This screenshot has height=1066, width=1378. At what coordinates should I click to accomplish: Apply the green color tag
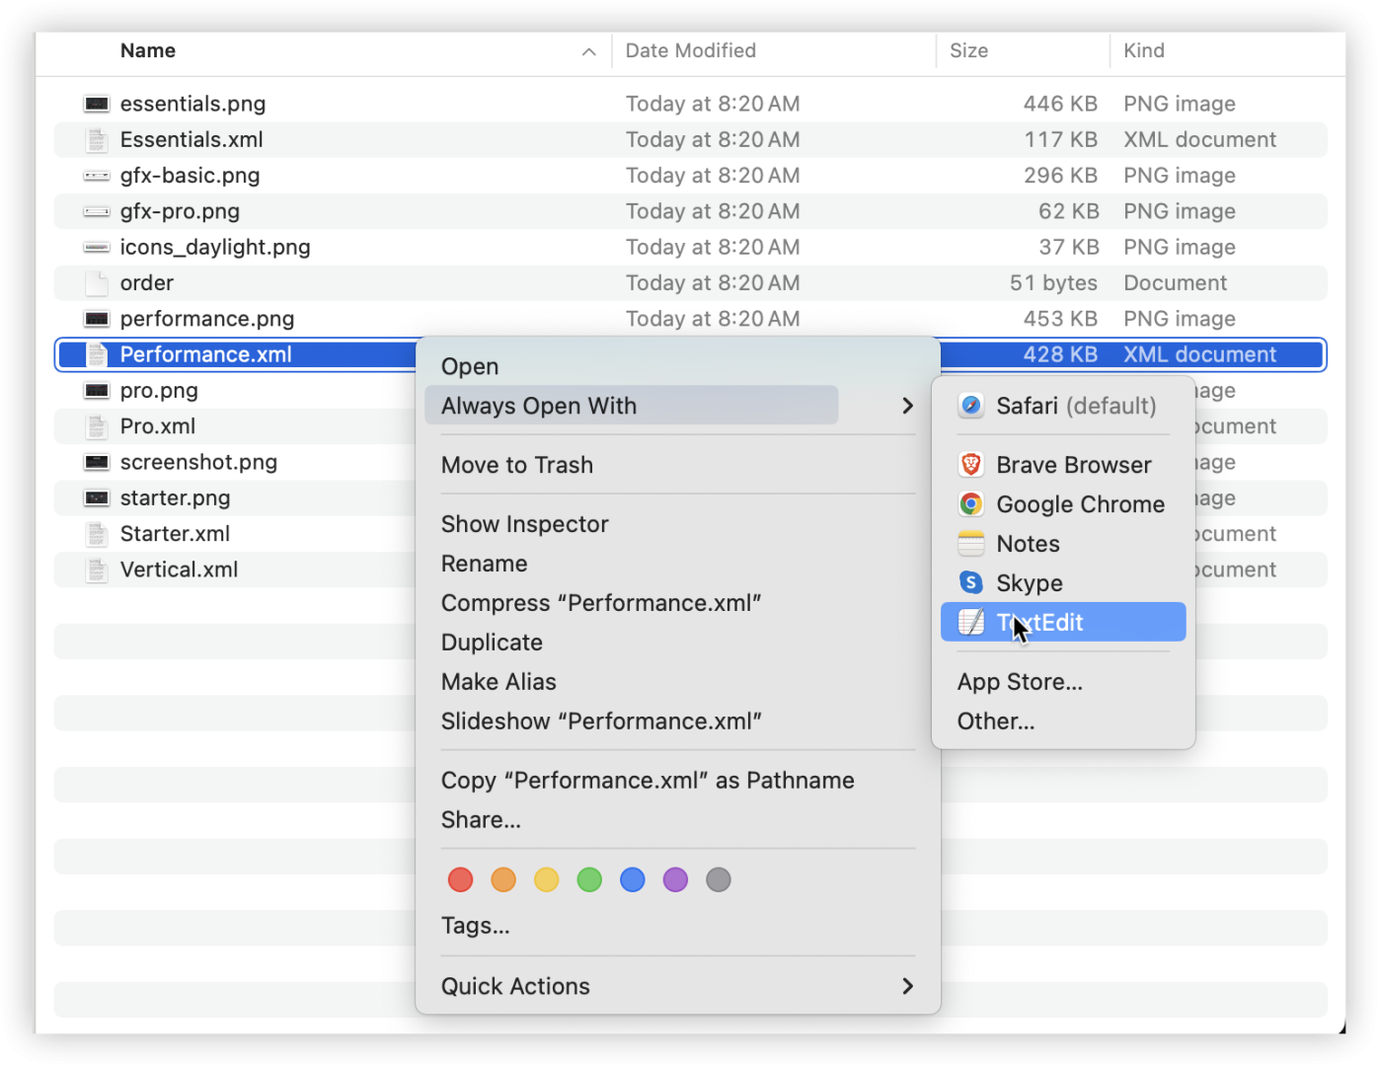click(589, 879)
